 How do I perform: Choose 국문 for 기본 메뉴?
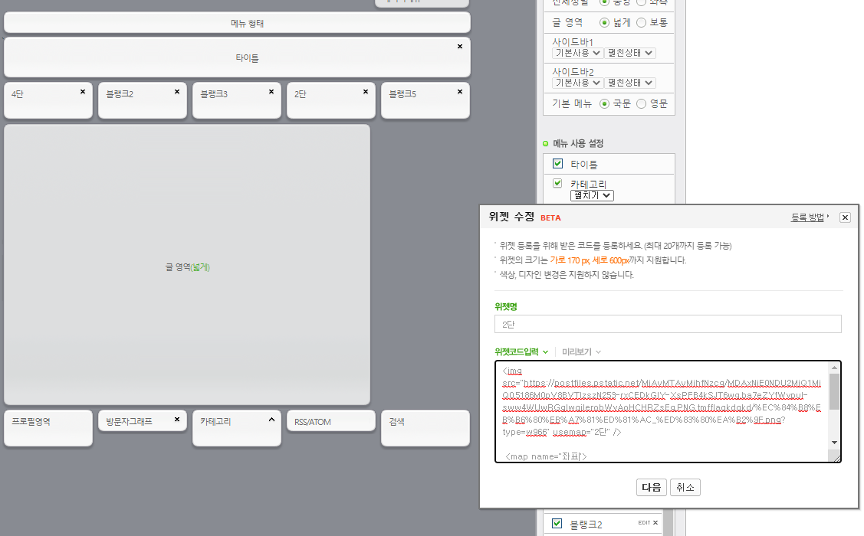tap(604, 103)
